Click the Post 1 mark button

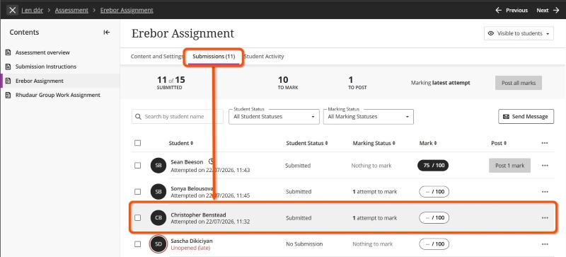tap(509, 166)
